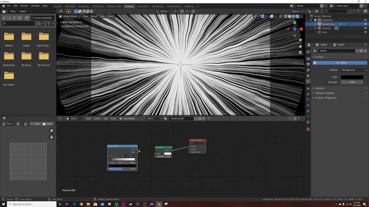Click the file browser forward arrow
The image size is (369, 207).
click(x=9, y=18)
